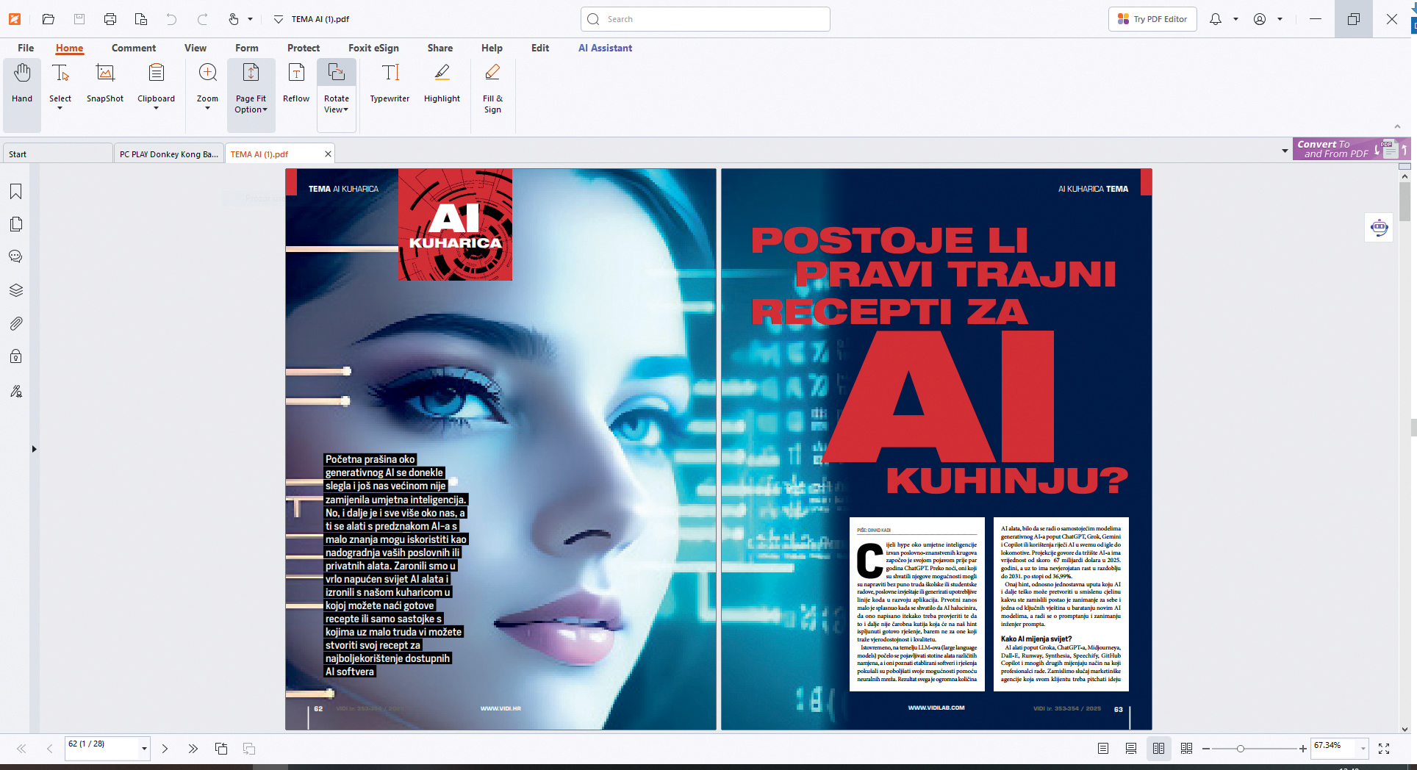Open the Bookmarks panel in sidebar
The height and width of the screenshot is (770, 1417).
pyautogui.click(x=16, y=192)
